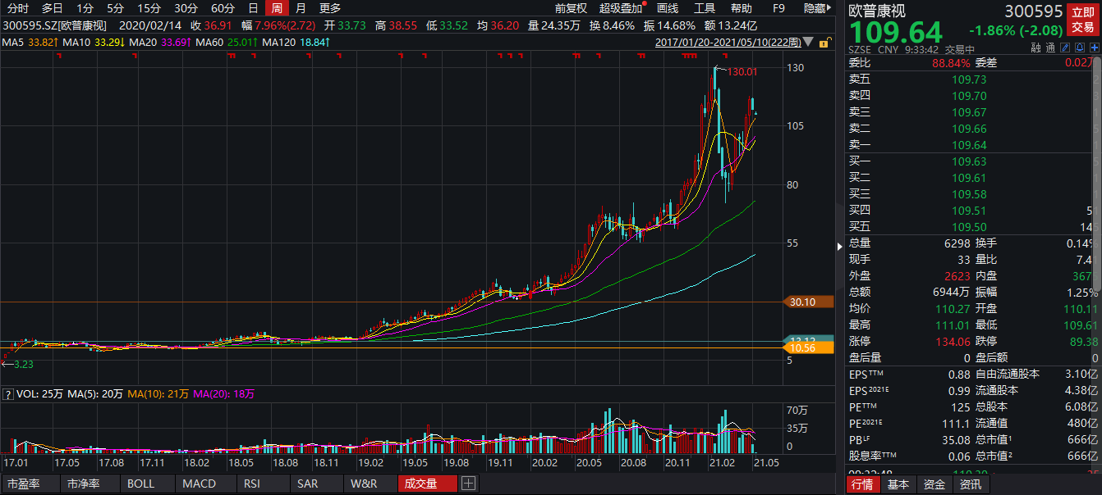The image size is (1102, 495).
Task: Toggle the MACD indicator
Action: coord(199,484)
